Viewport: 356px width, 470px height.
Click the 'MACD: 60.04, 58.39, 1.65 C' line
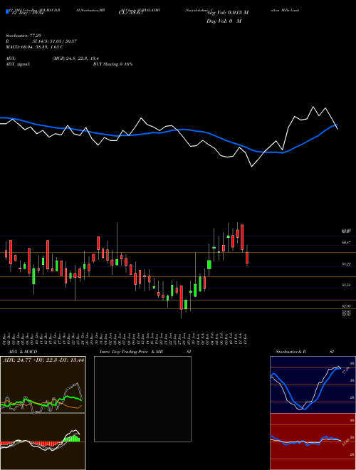tap(34, 47)
